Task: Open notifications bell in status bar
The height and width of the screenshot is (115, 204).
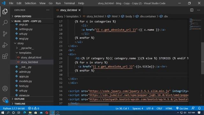Action: pyautogui.click(x=199, y=108)
